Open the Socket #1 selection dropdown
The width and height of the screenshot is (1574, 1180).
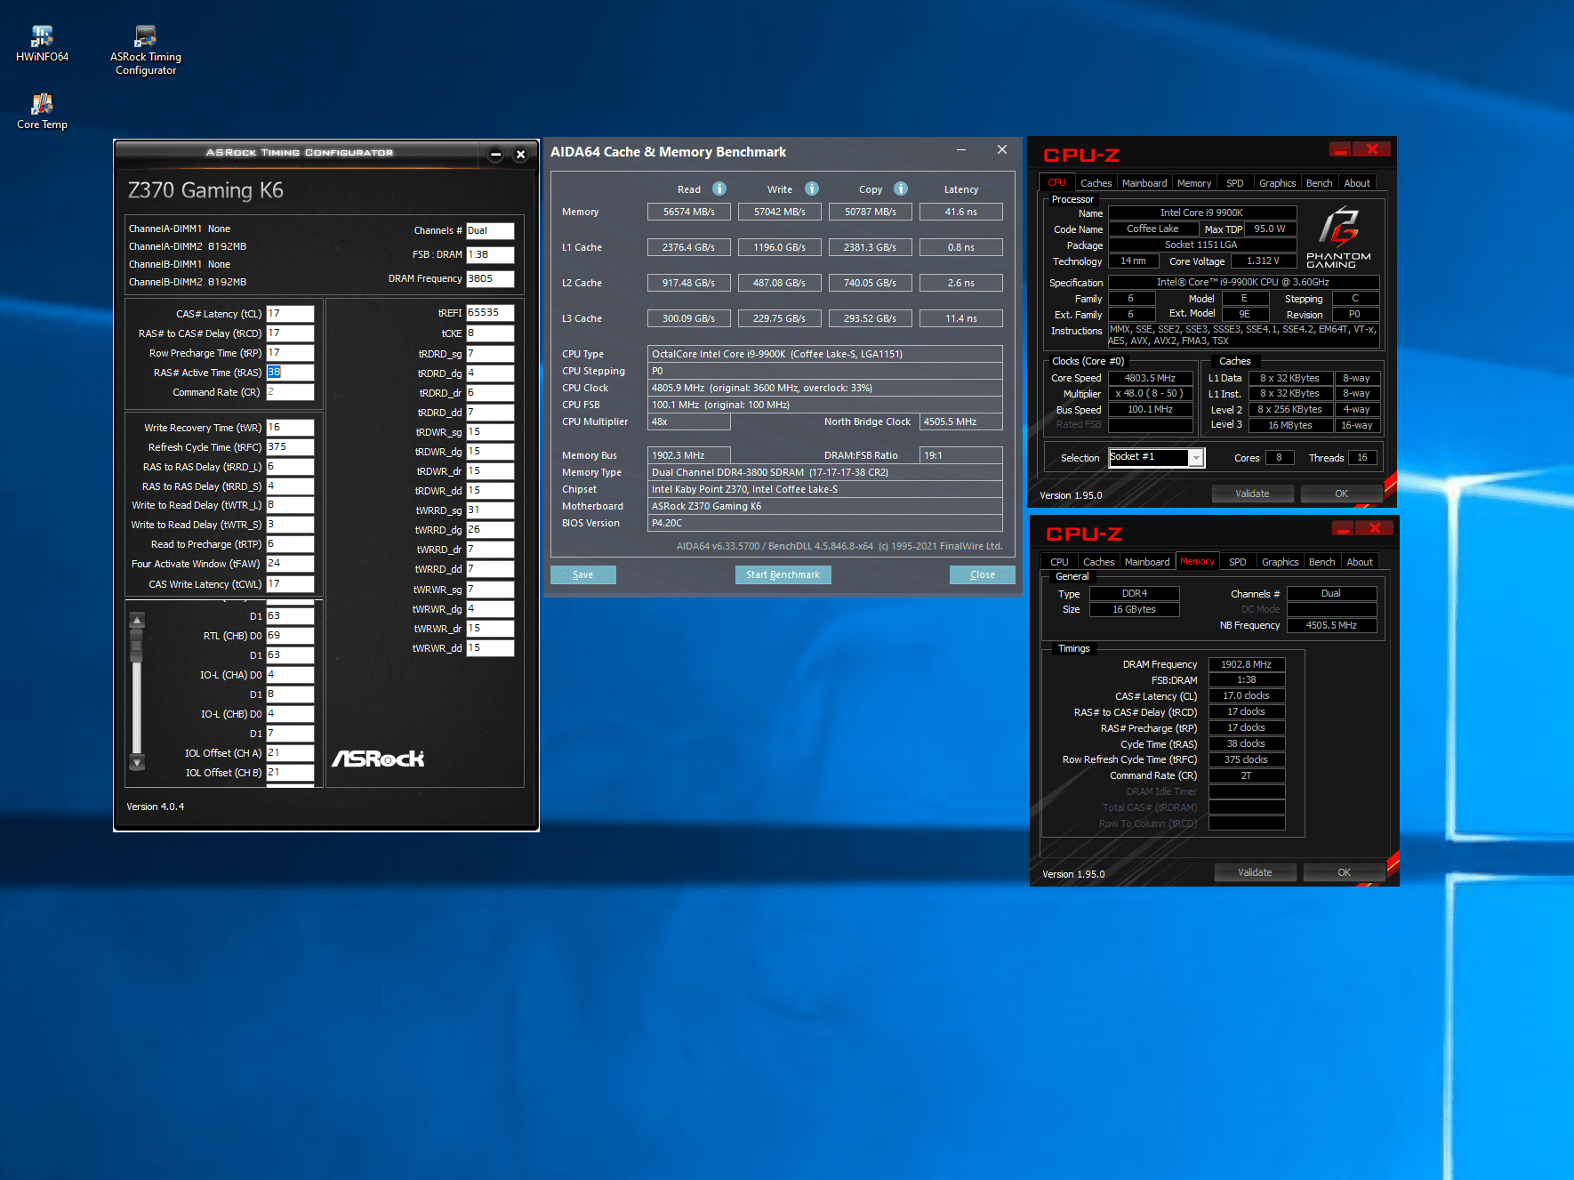(1197, 458)
